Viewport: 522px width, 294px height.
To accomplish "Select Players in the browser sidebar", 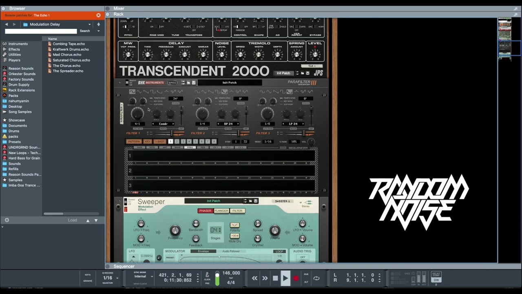I will (x=14, y=60).
